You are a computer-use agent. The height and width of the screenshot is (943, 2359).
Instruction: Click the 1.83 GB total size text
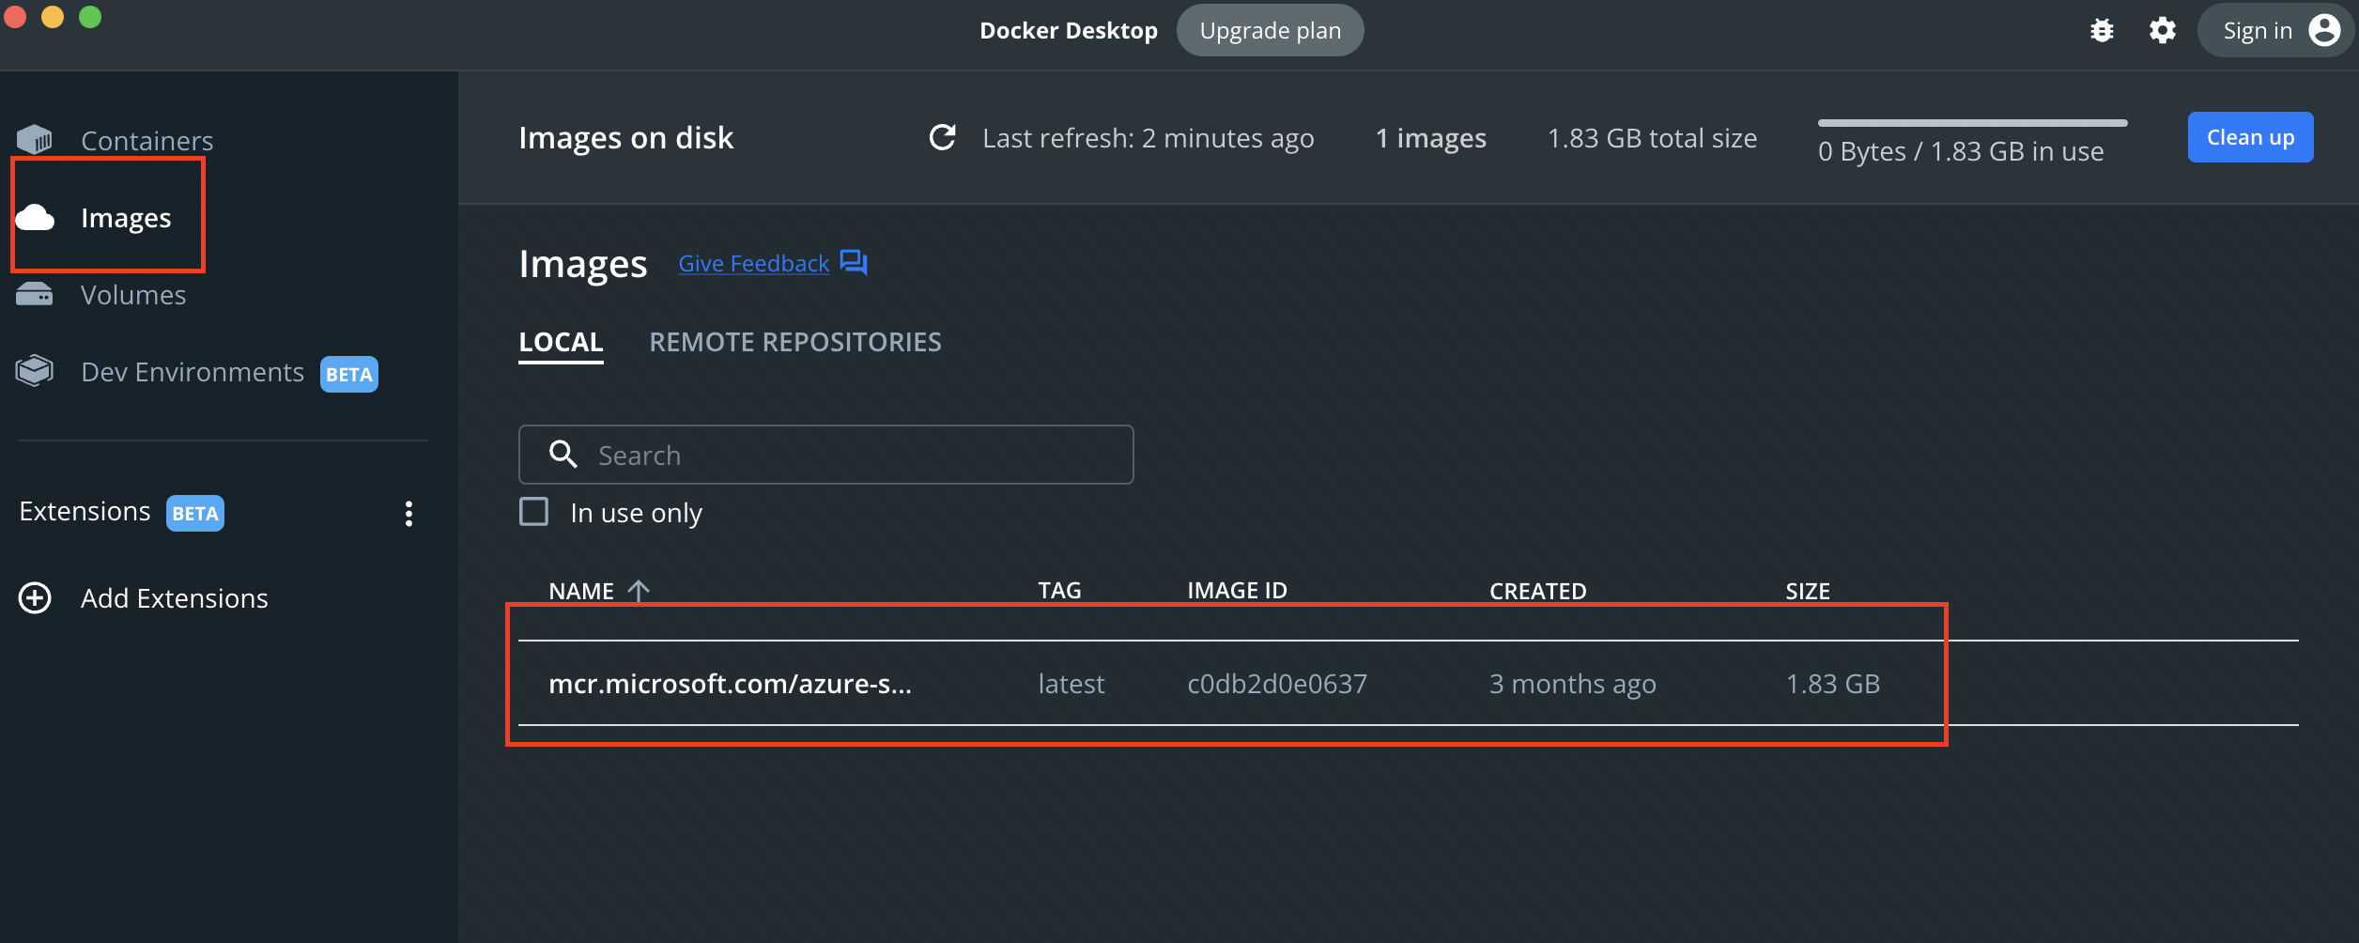coord(1652,139)
